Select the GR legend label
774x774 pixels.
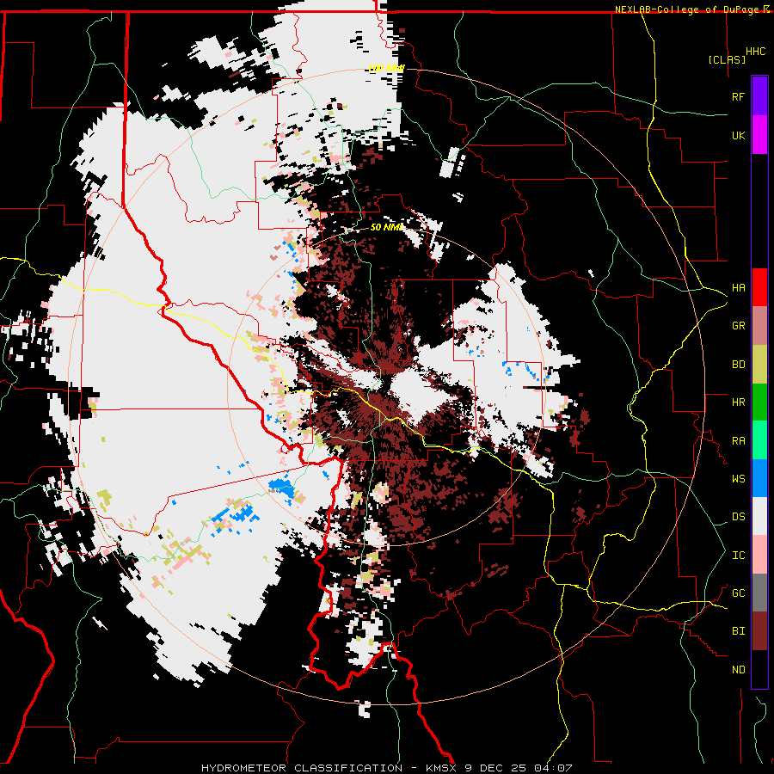point(738,326)
